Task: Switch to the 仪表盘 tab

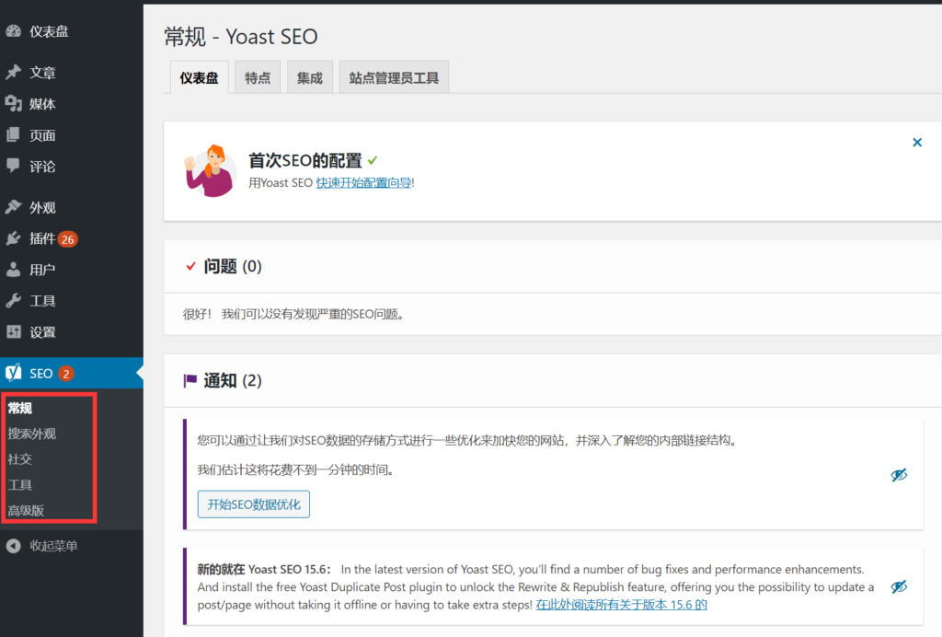Action: (x=199, y=77)
